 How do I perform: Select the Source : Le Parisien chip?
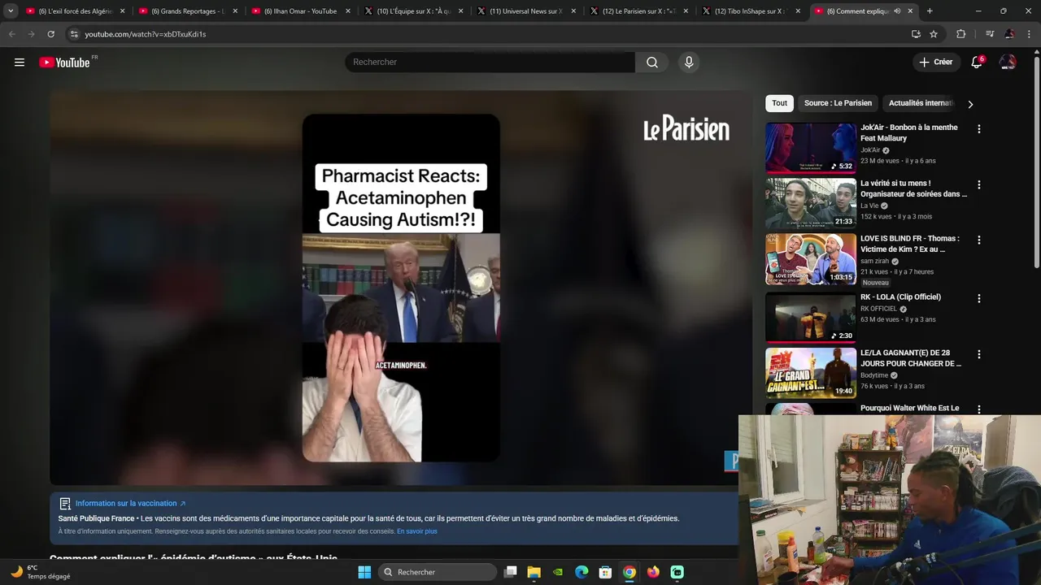pos(838,103)
